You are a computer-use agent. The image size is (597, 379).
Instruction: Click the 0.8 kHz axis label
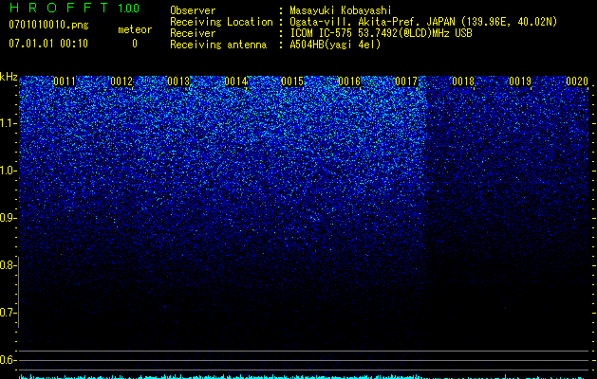click(x=8, y=265)
